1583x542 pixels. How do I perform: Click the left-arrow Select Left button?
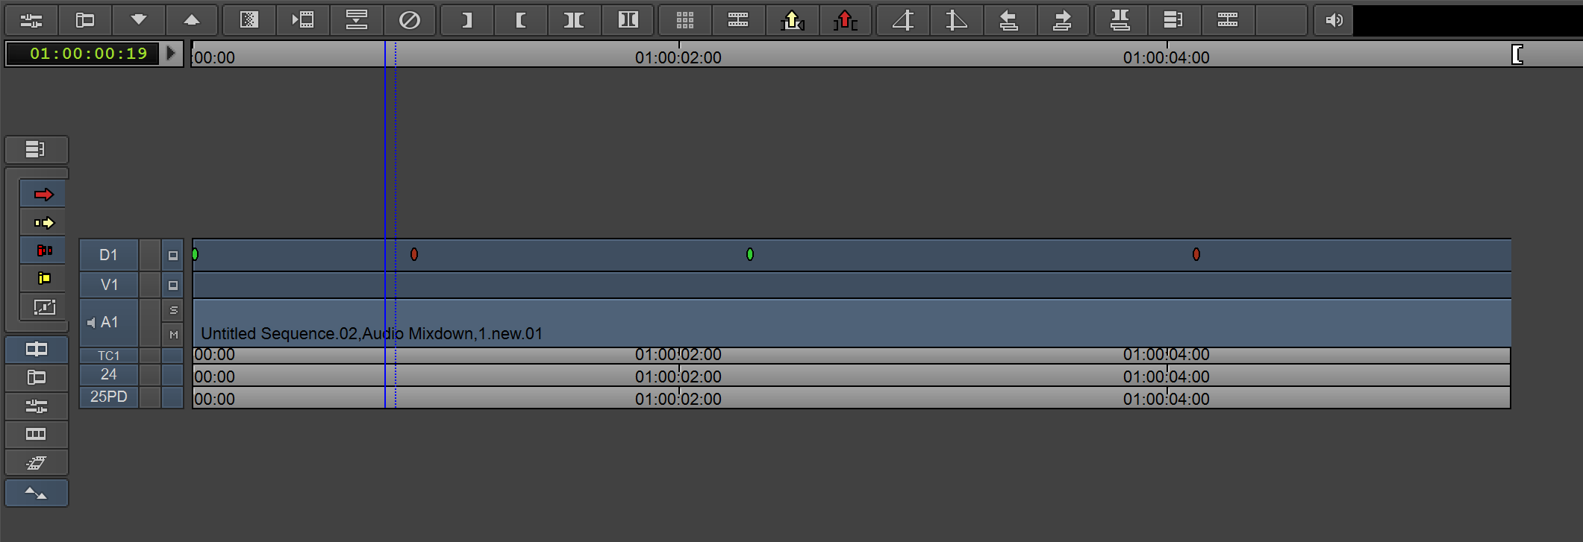(1009, 20)
